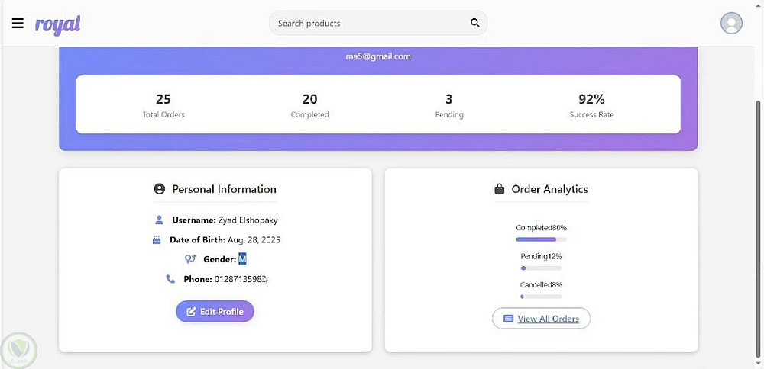This screenshot has width=764, height=369.
Task: Click the Completed progress bar
Action: click(541, 239)
